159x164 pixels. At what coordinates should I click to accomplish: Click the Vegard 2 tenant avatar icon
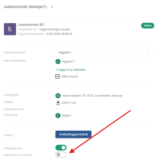tap(58, 61)
